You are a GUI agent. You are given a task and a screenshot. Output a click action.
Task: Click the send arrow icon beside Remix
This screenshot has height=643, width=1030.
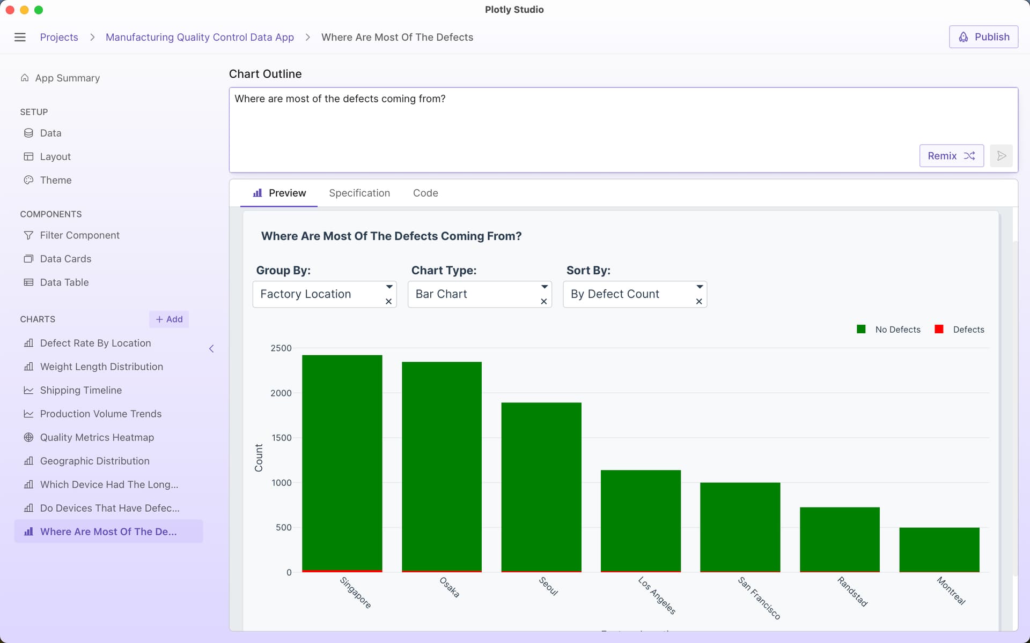click(x=1001, y=156)
